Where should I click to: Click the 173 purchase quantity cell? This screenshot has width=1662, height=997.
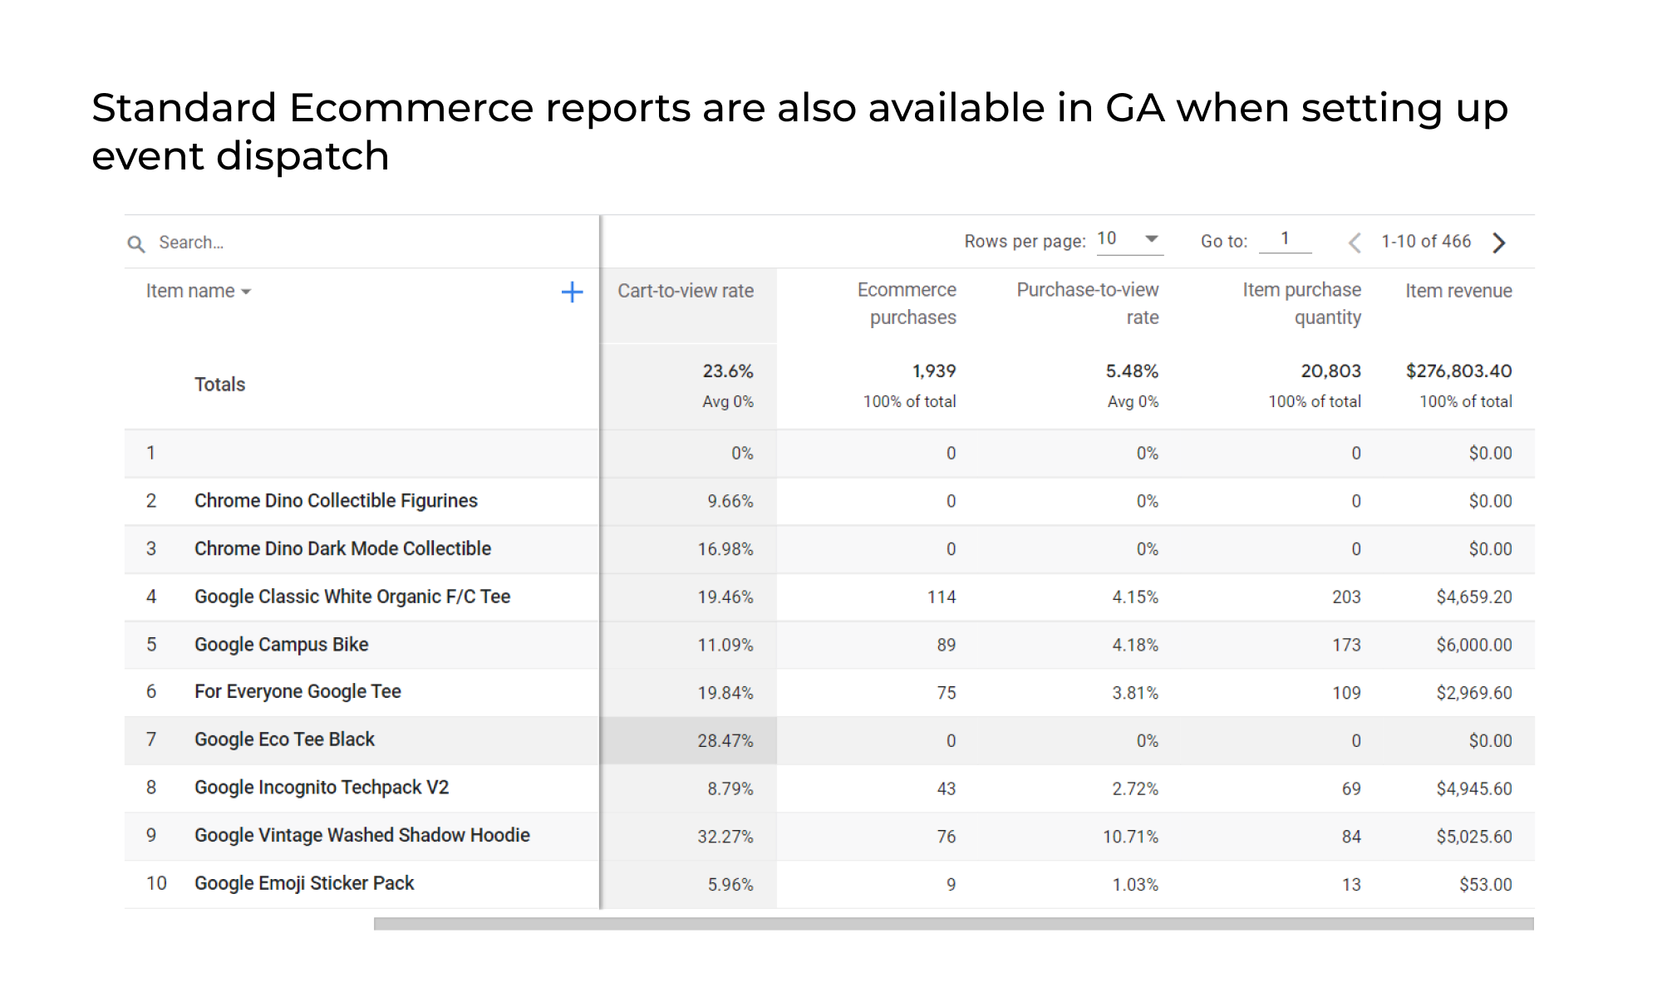[1346, 646]
